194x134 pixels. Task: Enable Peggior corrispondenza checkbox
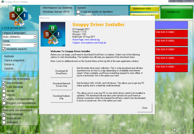[4, 103]
